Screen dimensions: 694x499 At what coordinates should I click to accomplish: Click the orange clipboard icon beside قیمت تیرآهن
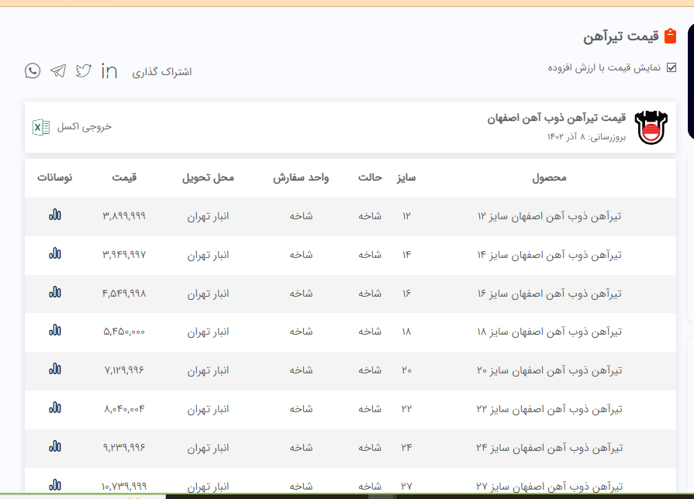[x=671, y=36]
